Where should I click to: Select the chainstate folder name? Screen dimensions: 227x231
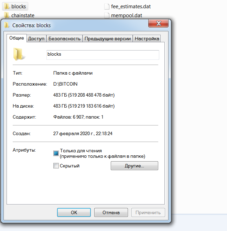pyautogui.click(x=23, y=15)
